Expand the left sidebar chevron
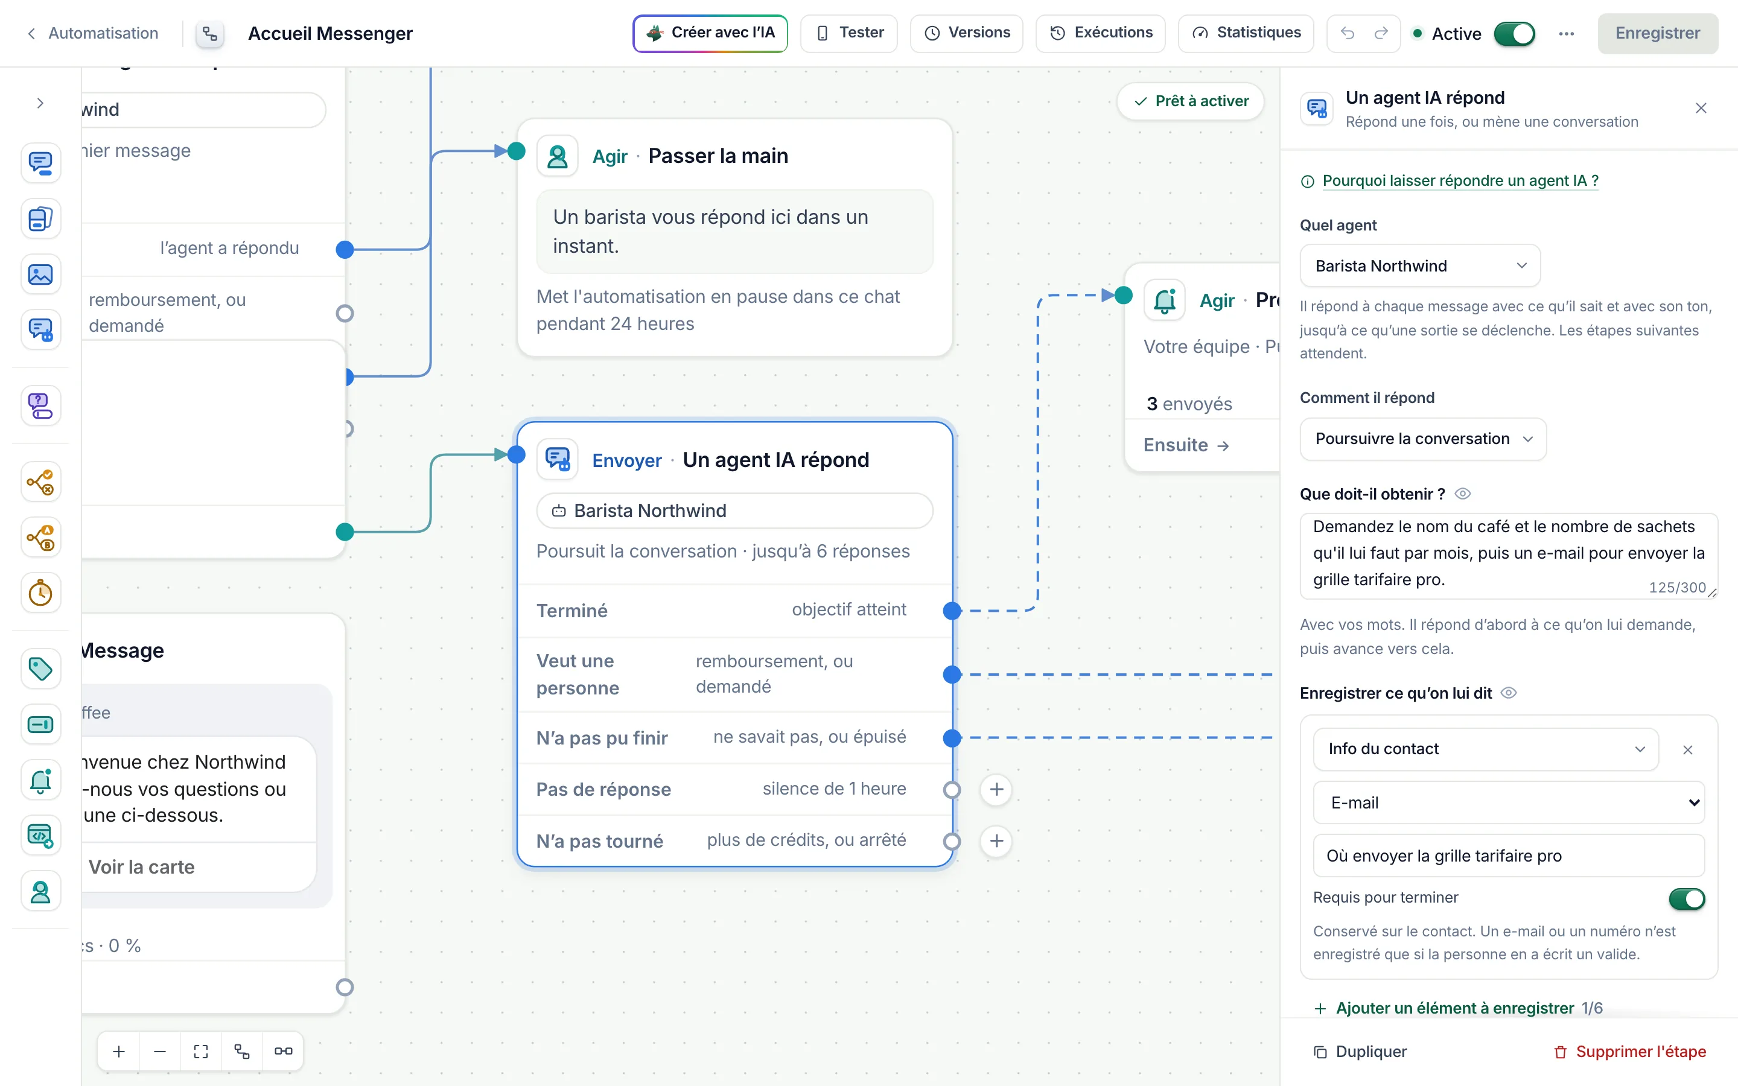Image resolution: width=1738 pixels, height=1086 pixels. (40, 103)
